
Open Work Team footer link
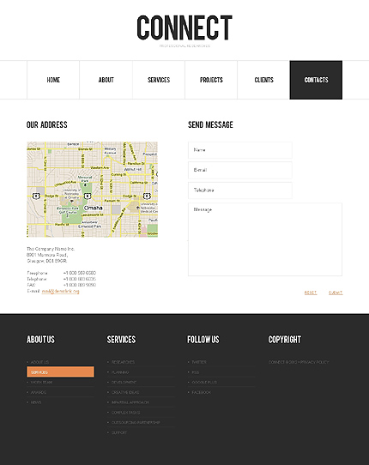pyautogui.click(x=41, y=383)
